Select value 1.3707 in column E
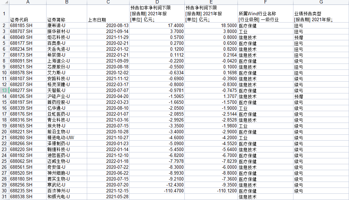The image size is (349, 200). [x=211, y=96]
